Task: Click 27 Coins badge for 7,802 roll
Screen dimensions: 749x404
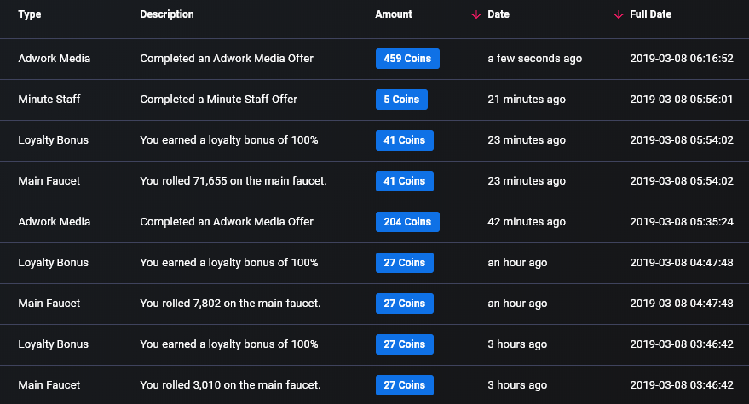Action: click(x=405, y=304)
